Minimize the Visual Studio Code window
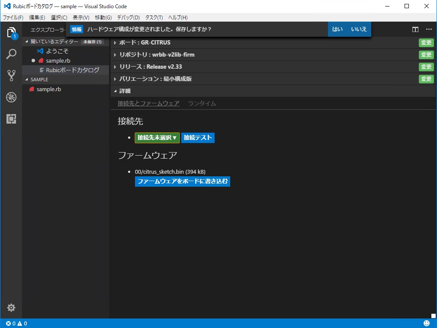 pyautogui.click(x=387, y=6)
